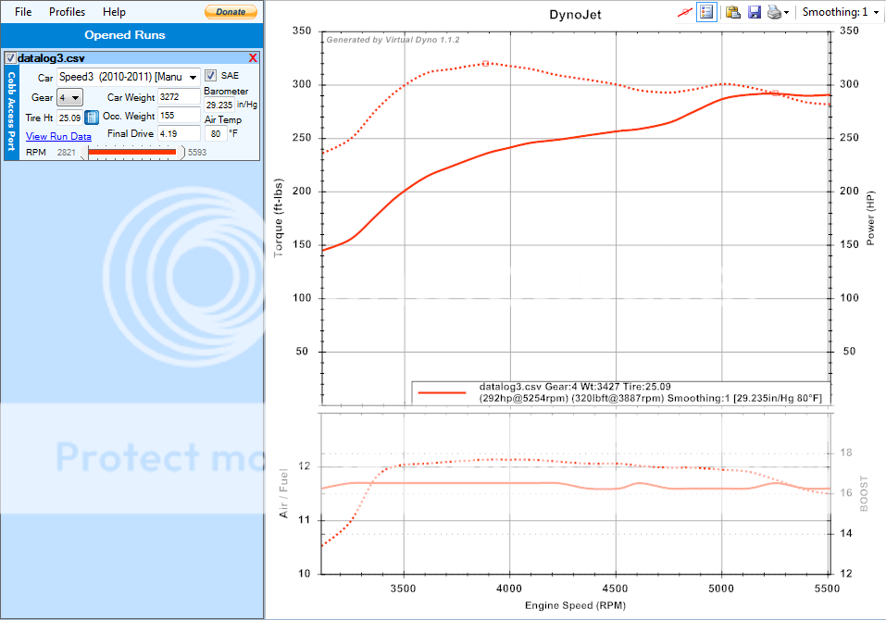Viewport: 886px width, 620px height.
Task: Close the datalog3.csv run with red X
Action: point(253,58)
